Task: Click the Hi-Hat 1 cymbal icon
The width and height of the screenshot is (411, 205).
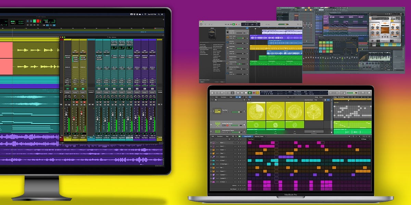Action: 213,161
